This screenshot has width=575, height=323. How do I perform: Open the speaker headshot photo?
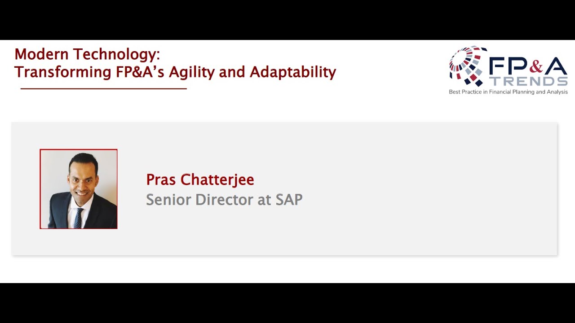point(79,189)
